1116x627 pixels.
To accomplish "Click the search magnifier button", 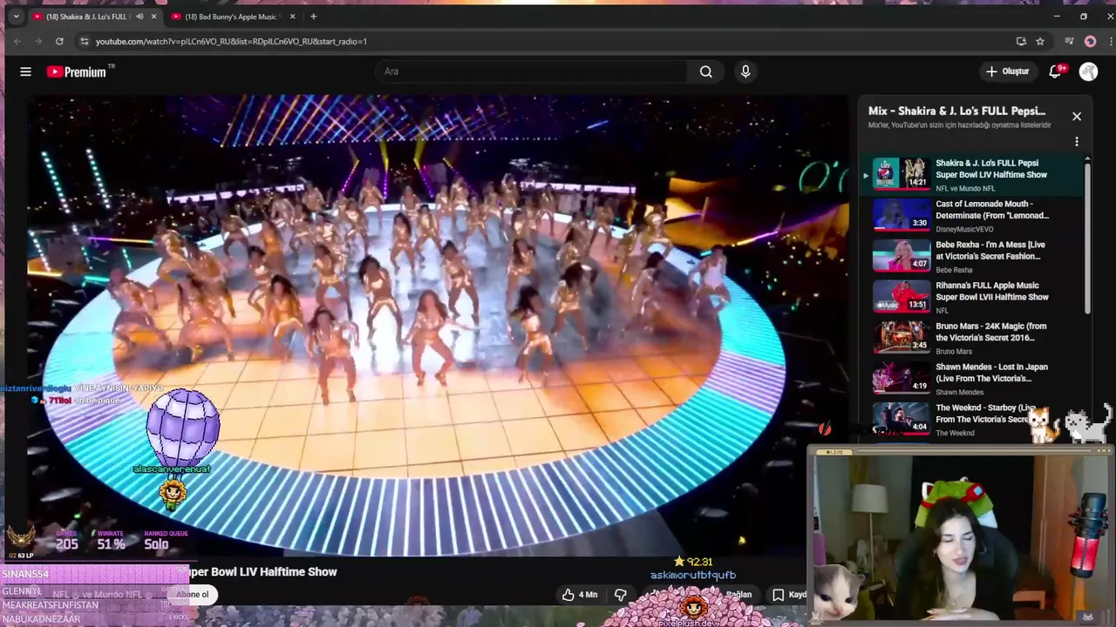I will (x=706, y=71).
